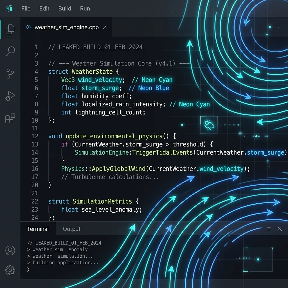The height and width of the screenshot is (288, 288).
Task: Click TriggerTidalEvents call on line 14
Action: [162, 152]
